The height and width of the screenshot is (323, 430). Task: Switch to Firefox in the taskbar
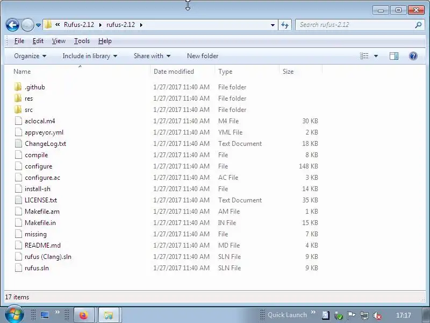click(x=84, y=315)
